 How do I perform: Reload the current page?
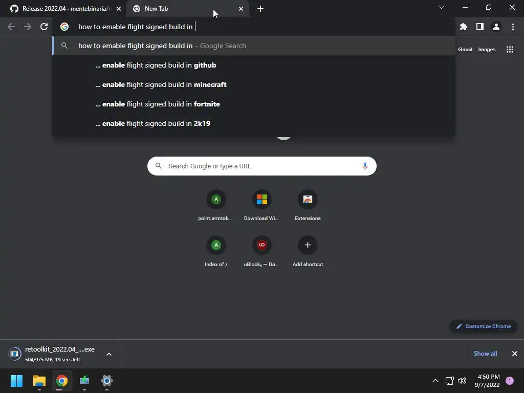pyautogui.click(x=44, y=27)
